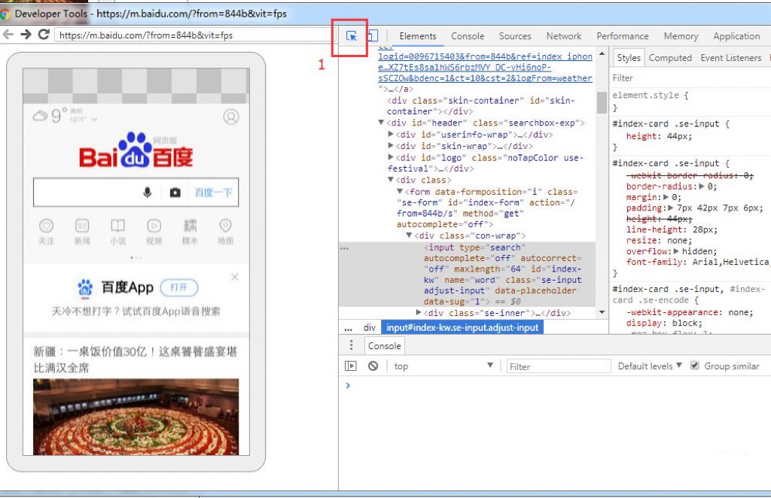Collapse the div id="header" node

381,123
